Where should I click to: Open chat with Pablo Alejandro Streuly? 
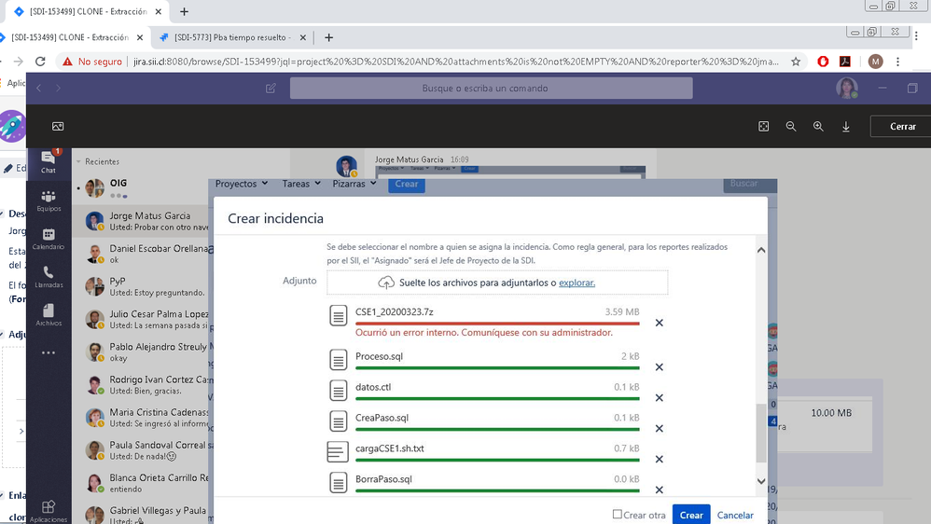pos(141,352)
